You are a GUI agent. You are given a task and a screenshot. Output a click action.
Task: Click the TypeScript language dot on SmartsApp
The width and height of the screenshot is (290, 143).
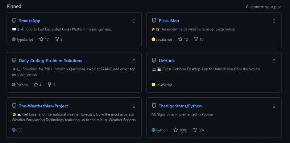point(13,39)
